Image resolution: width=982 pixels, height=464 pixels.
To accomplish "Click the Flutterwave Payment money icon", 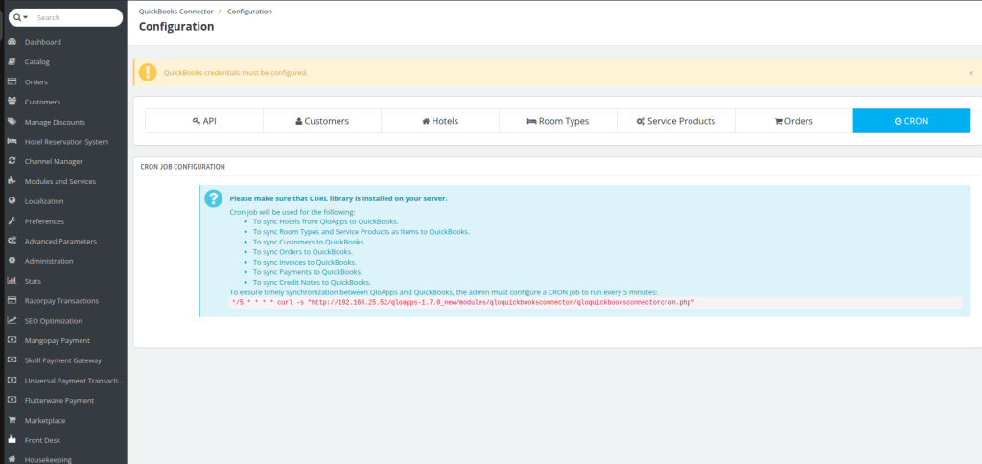I will 12,400.
